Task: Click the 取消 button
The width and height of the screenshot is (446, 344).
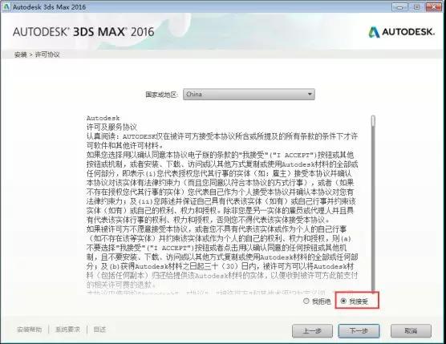Action: tap(411, 331)
